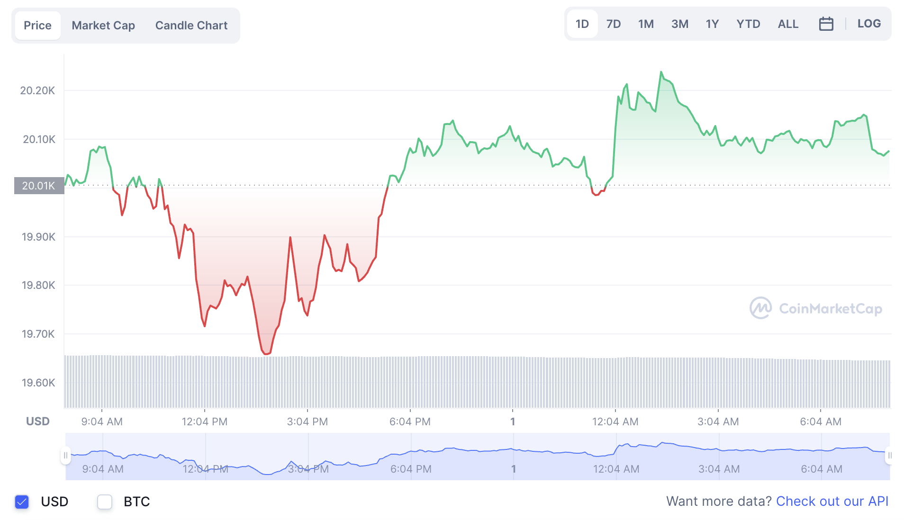Enable the BTC currency checkbox
The image size is (904, 520).
(105, 502)
